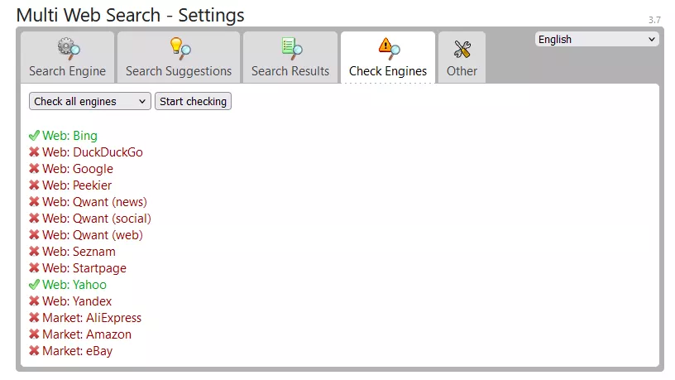
Task: Click the Check Engines warning icon
Action: [388, 47]
